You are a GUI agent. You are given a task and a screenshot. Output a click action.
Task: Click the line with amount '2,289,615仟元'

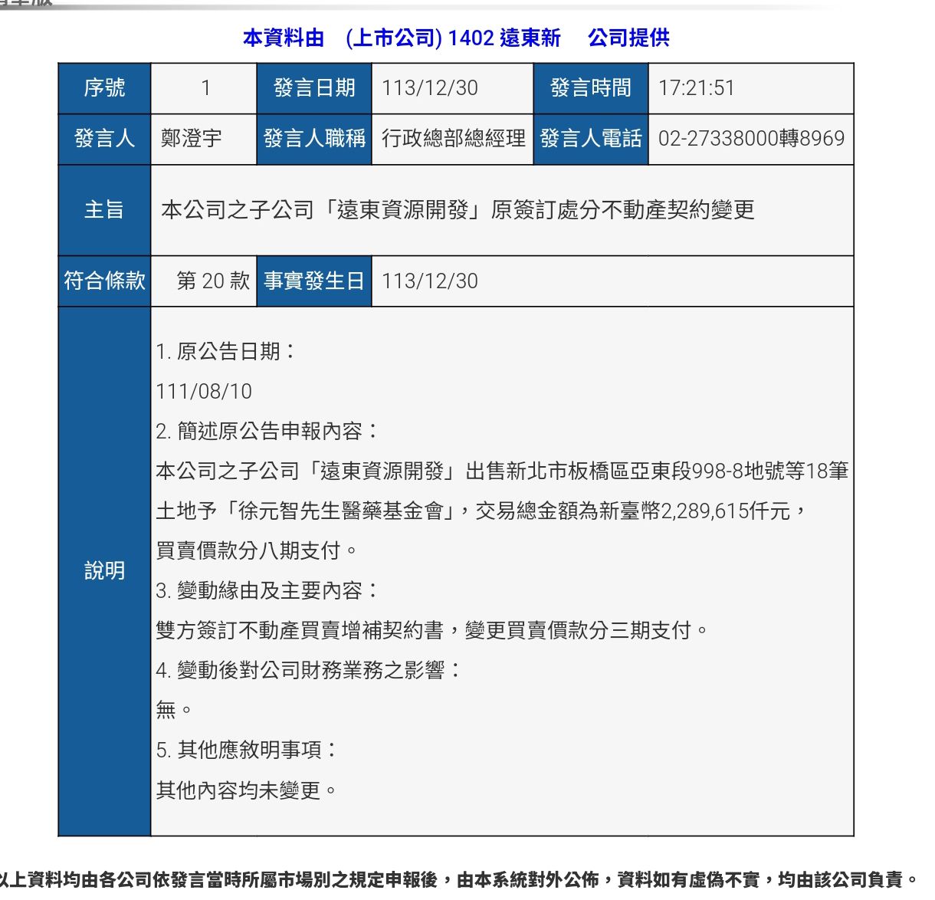(482, 511)
